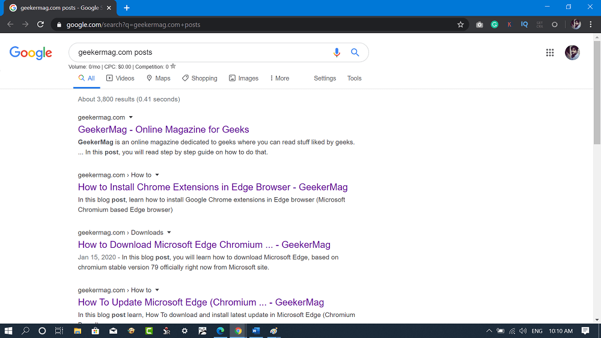
Task: Click the blue magnifier search button
Action: click(x=355, y=52)
